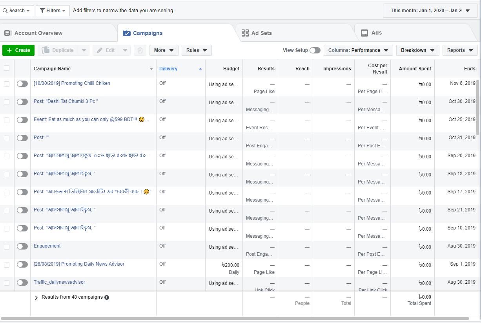Expand Results from 48 campaigns chevron

coord(36,297)
